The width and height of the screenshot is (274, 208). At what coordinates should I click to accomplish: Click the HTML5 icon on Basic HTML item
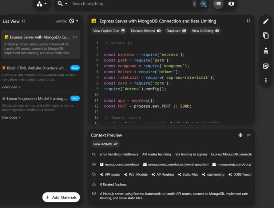(4, 68)
